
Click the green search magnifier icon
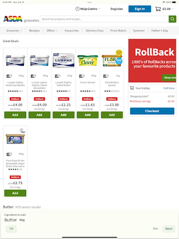tap(172, 19)
